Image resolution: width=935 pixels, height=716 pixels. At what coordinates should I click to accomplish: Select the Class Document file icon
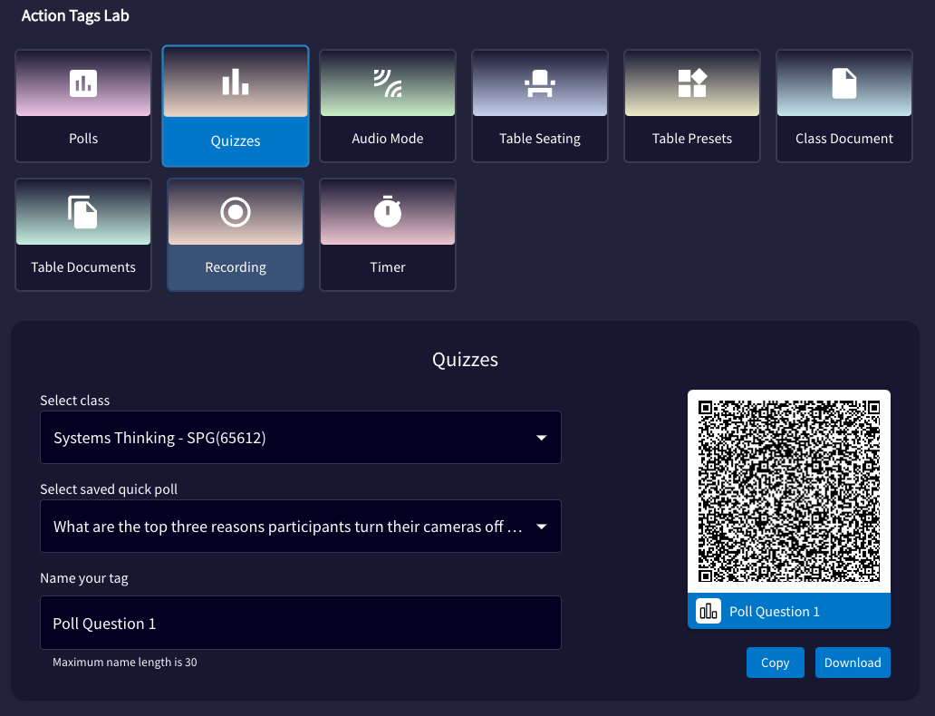click(844, 83)
